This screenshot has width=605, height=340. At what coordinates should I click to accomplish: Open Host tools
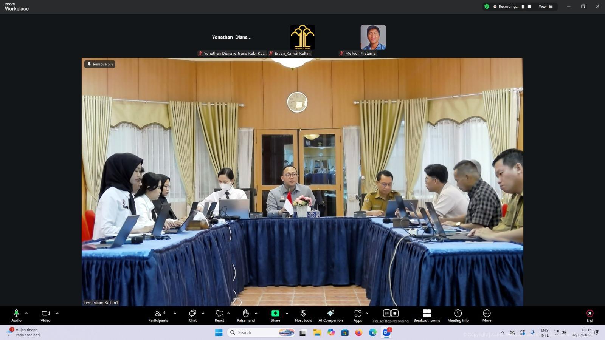[x=303, y=315]
